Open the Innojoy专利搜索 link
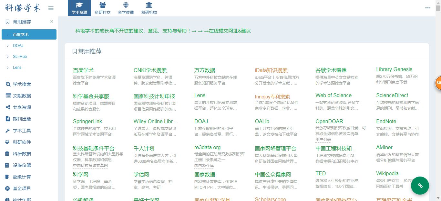441x201 pixels. coord(272,96)
